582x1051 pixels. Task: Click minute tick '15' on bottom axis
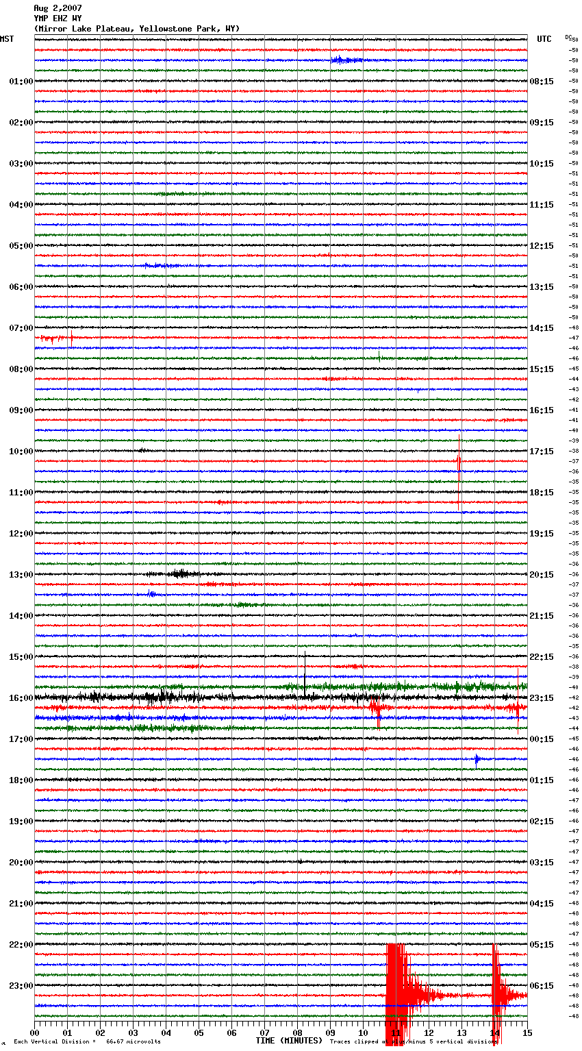click(x=527, y=1033)
